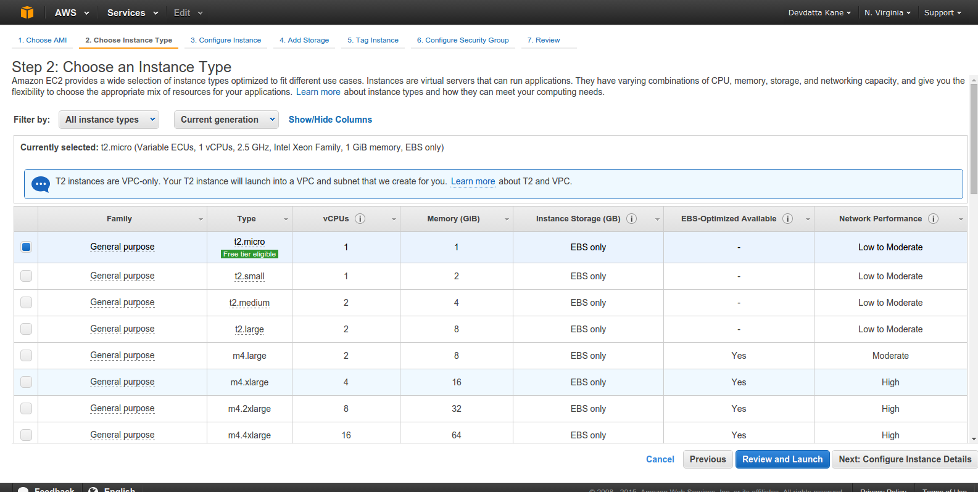The image size is (978, 492).
Task: Click the AWS orange cube logo
Action: point(27,12)
